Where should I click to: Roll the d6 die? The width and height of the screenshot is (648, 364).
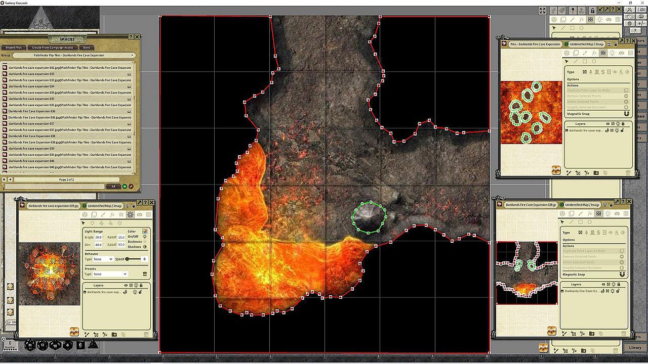(80, 345)
